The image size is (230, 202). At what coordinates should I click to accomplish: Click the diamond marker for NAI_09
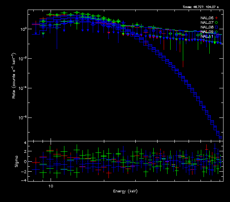point(216,32)
